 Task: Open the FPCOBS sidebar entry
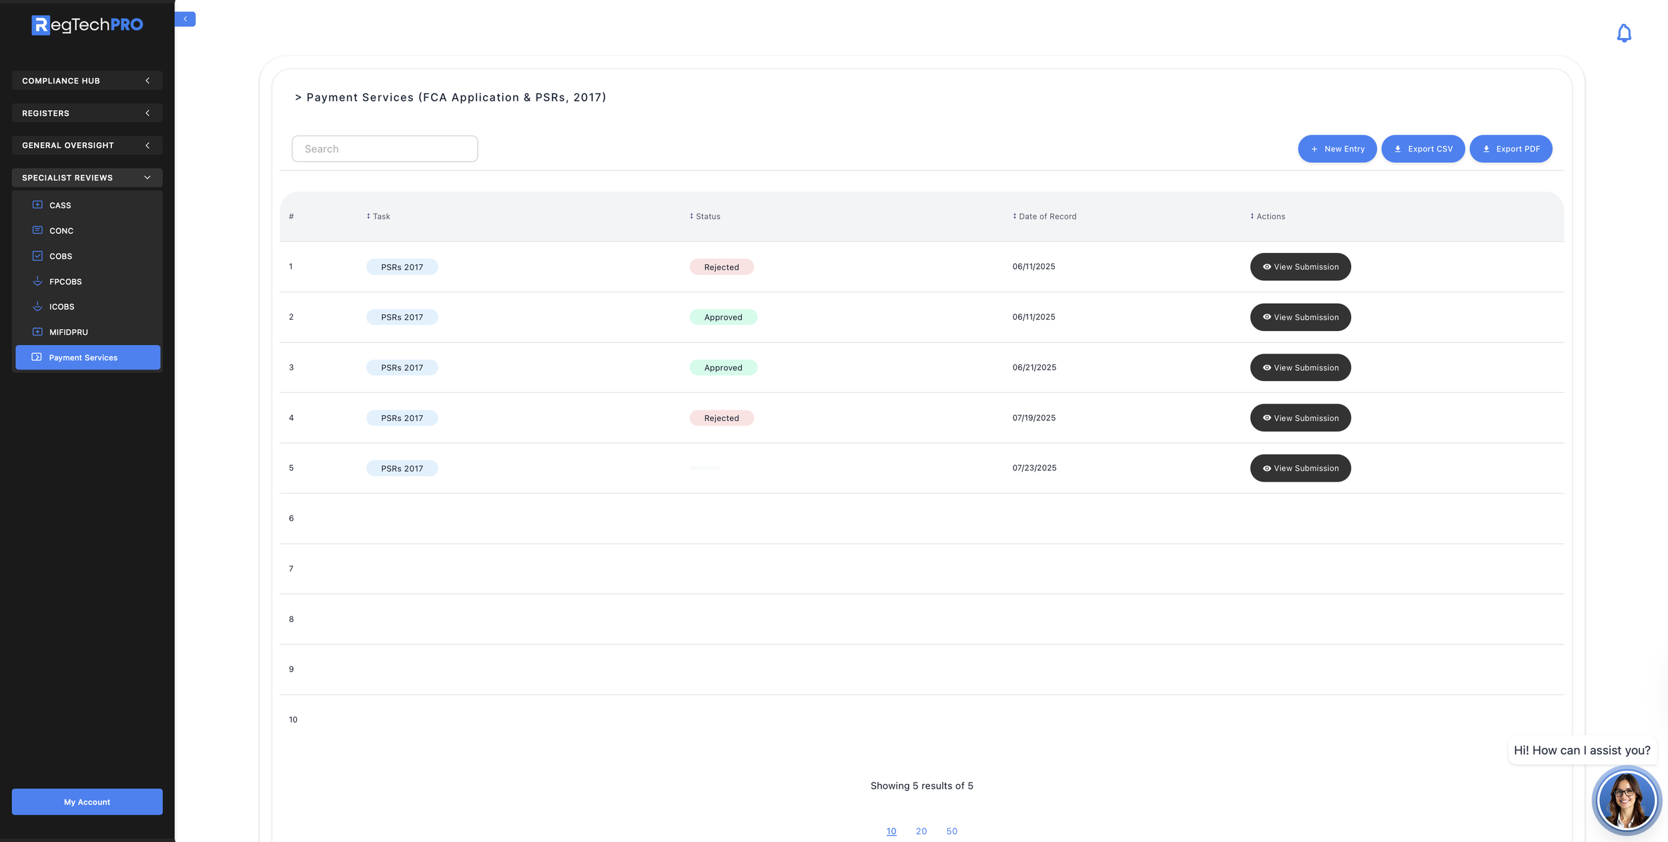click(65, 282)
